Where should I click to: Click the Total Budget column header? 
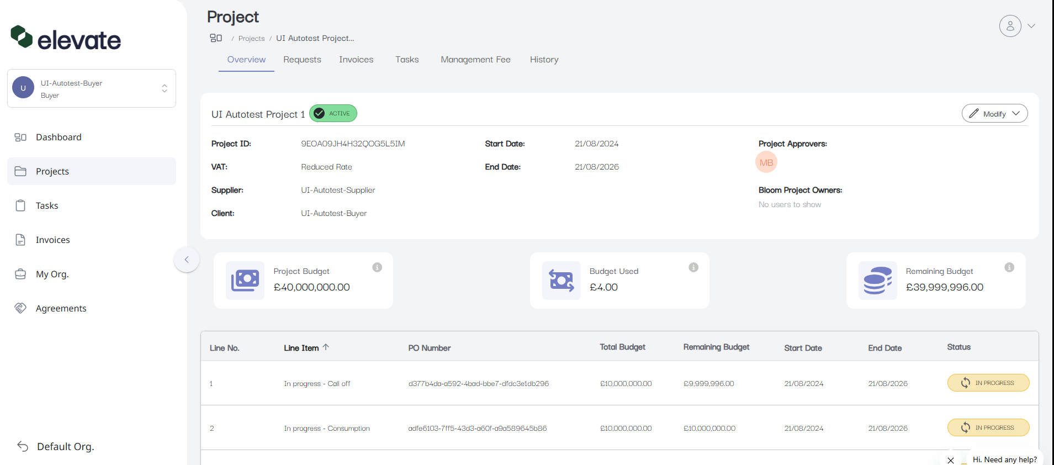622,347
